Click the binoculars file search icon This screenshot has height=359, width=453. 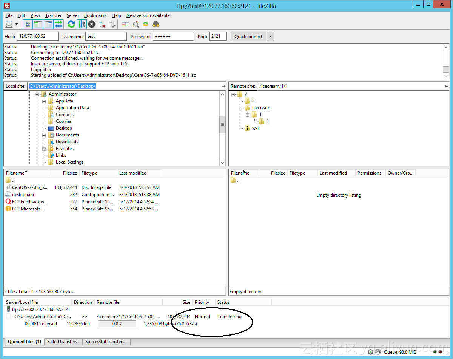click(x=156, y=25)
